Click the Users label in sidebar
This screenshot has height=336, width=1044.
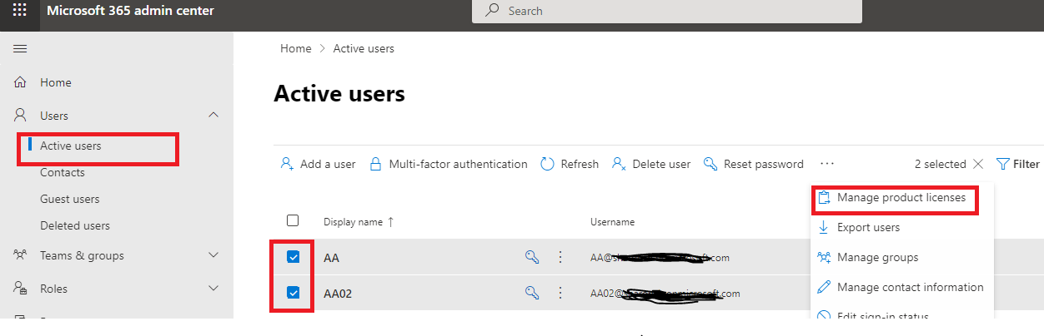(x=54, y=116)
